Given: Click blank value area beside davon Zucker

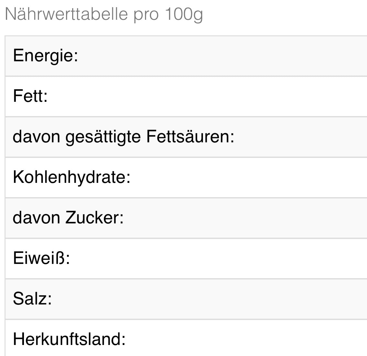Looking at the screenshot, I should point(259,218).
